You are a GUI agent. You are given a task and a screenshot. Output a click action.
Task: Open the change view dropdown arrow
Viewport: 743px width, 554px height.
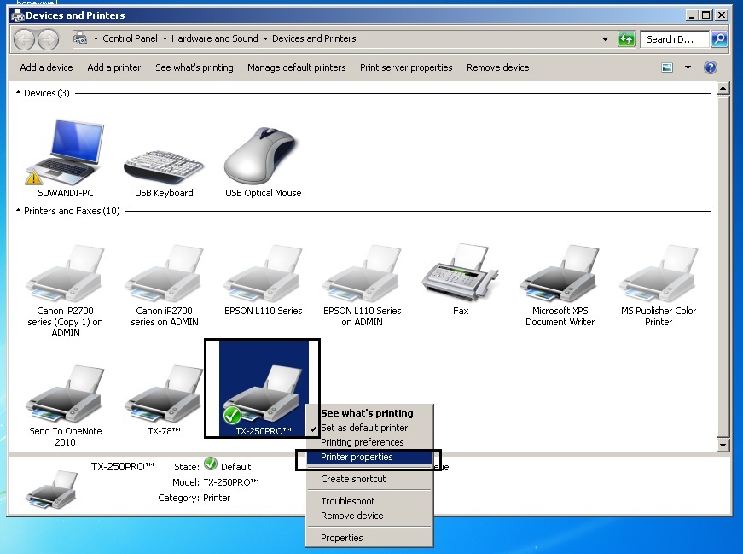tap(688, 67)
